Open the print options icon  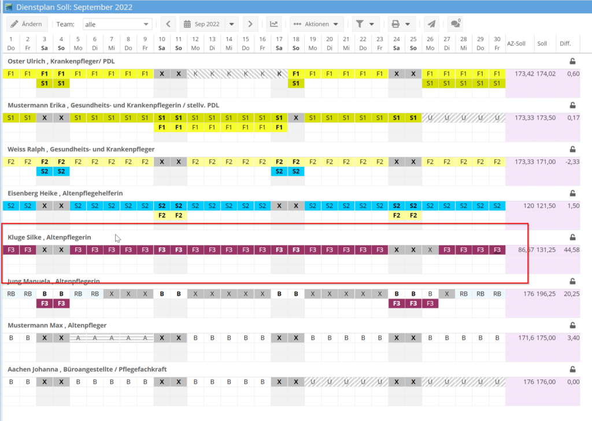[401, 24]
